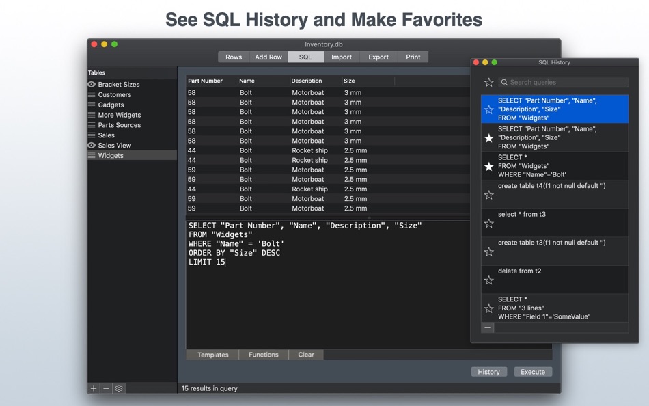
Task: Delete table with minus button under Tables
Action: [x=107, y=388]
